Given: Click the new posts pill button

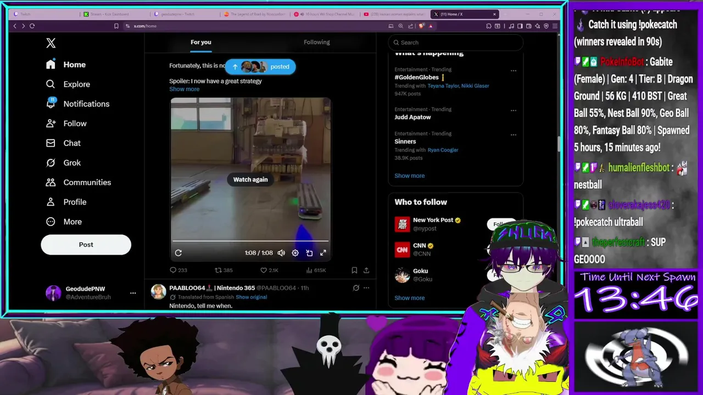Looking at the screenshot, I should tap(260, 66).
